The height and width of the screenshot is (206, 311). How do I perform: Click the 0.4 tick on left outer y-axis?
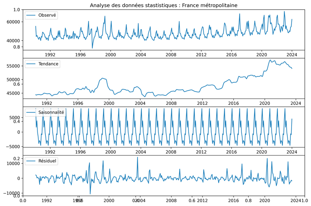[17, 121]
